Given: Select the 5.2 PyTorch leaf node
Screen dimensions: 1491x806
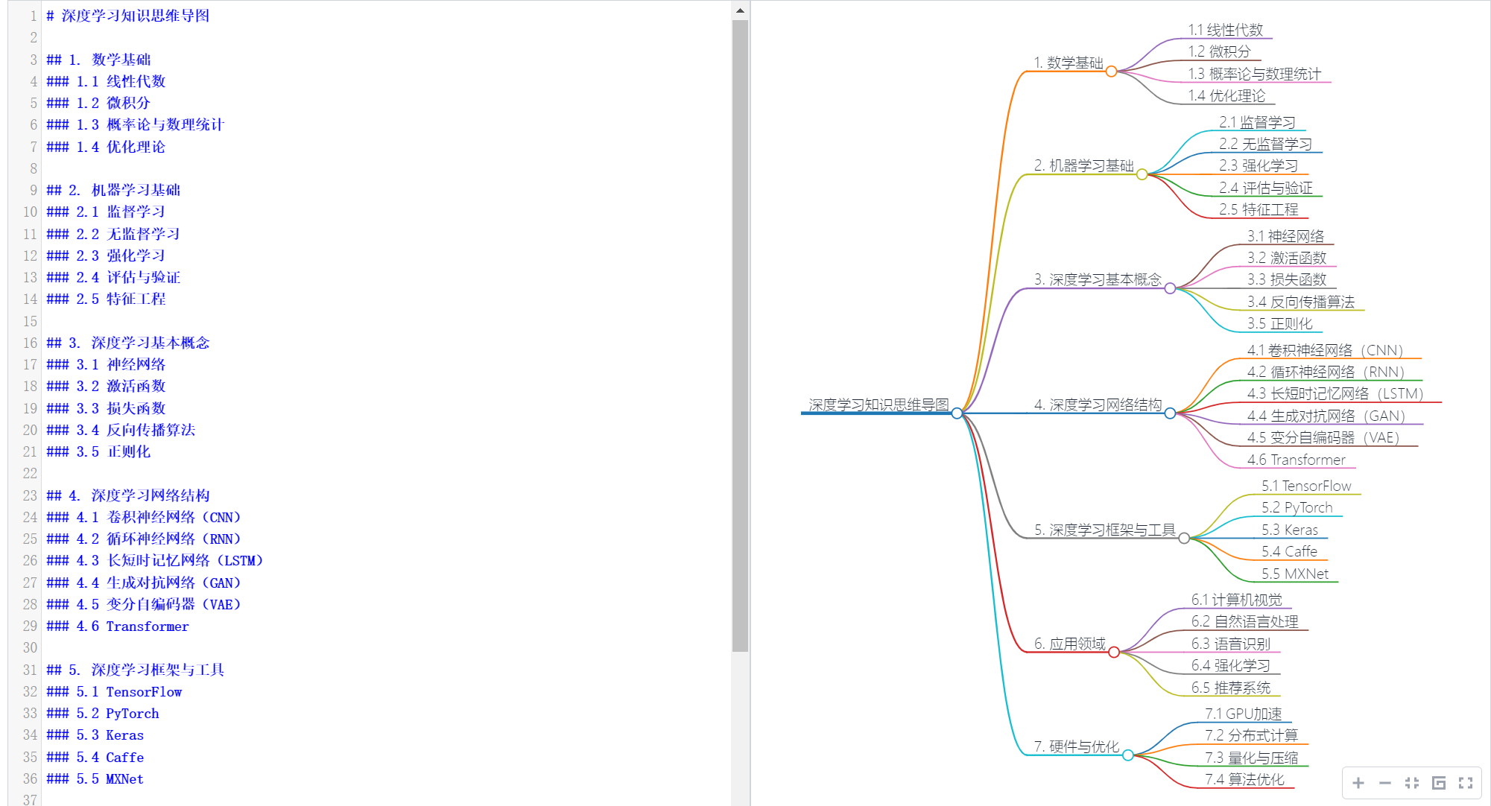Looking at the screenshot, I should pyautogui.click(x=1297, y=508).
